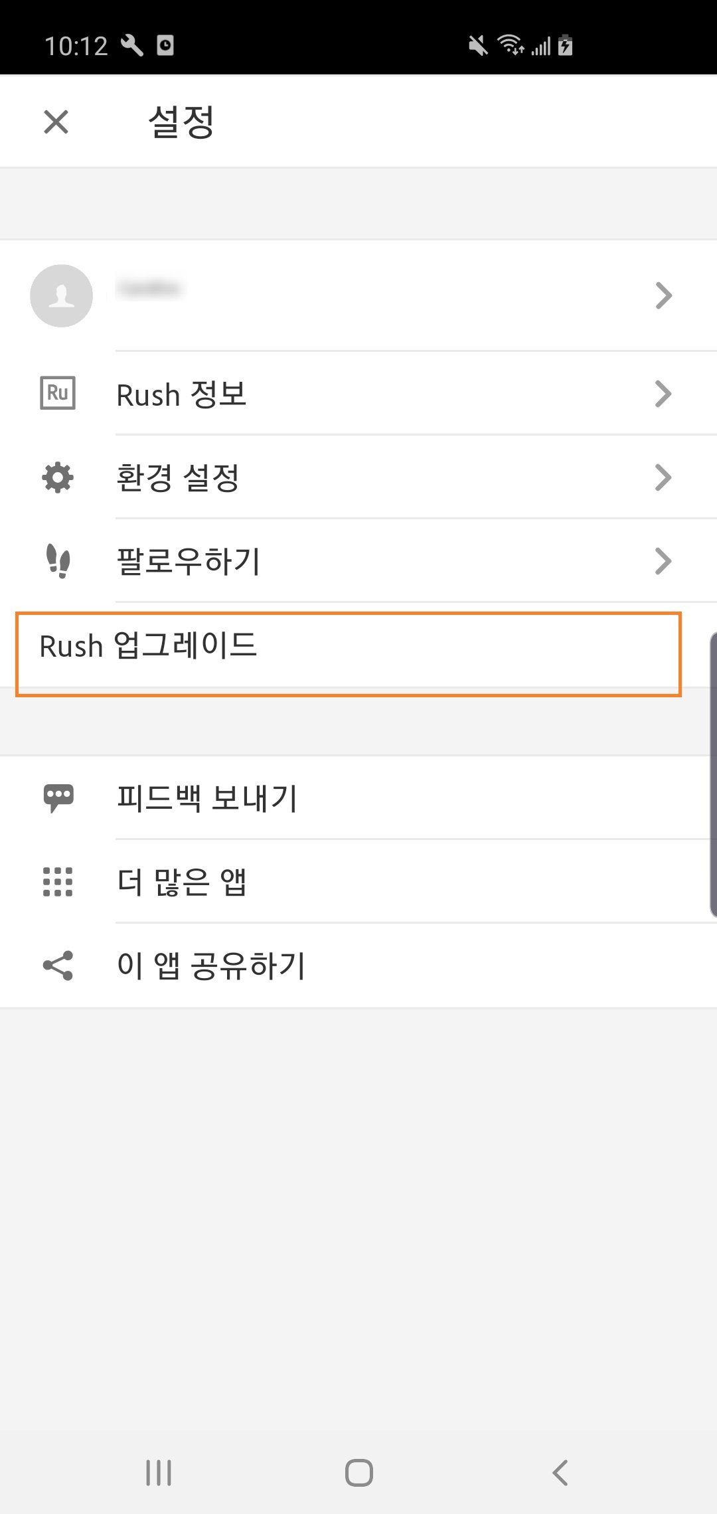Open the profile avatar icon
Viewport: 717px width, 1514px height.
tap(61, 296)
